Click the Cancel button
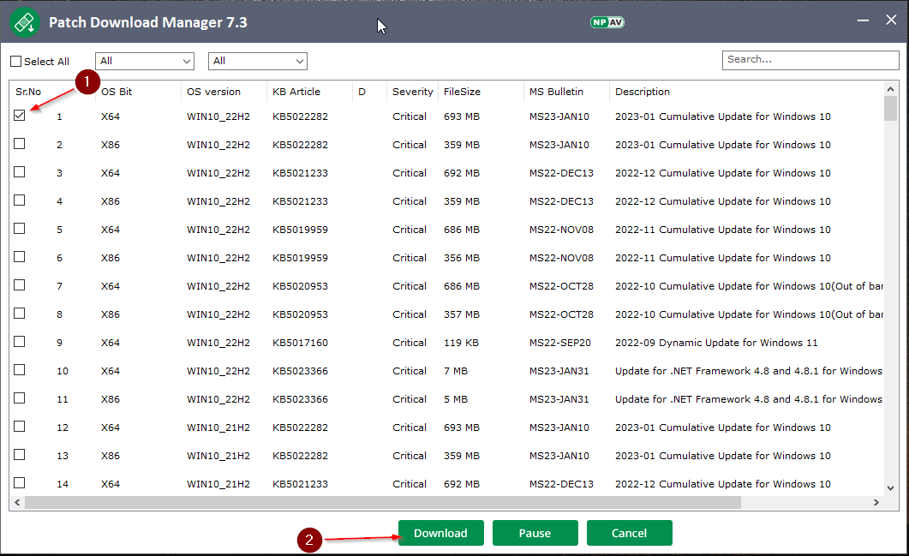This screenshot has width=909, height=556. (629, 533)
